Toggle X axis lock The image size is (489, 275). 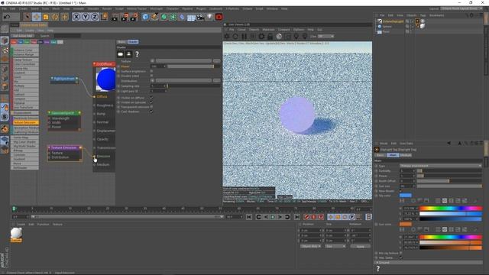[76, 17]
